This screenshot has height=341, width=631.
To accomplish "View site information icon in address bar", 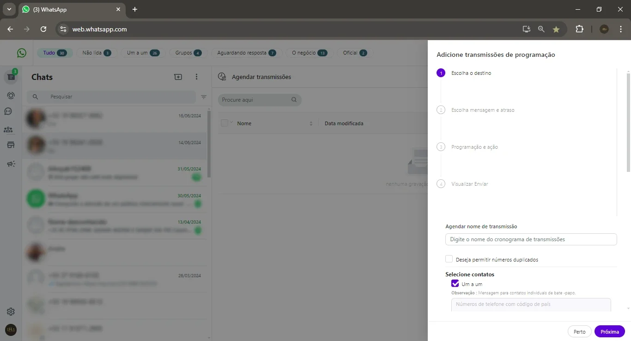I will click(x=63, y=29).
